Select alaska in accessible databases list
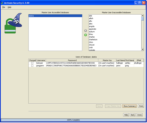The height and width of the screenshot is (123, 147). click(x=55, y=16)
